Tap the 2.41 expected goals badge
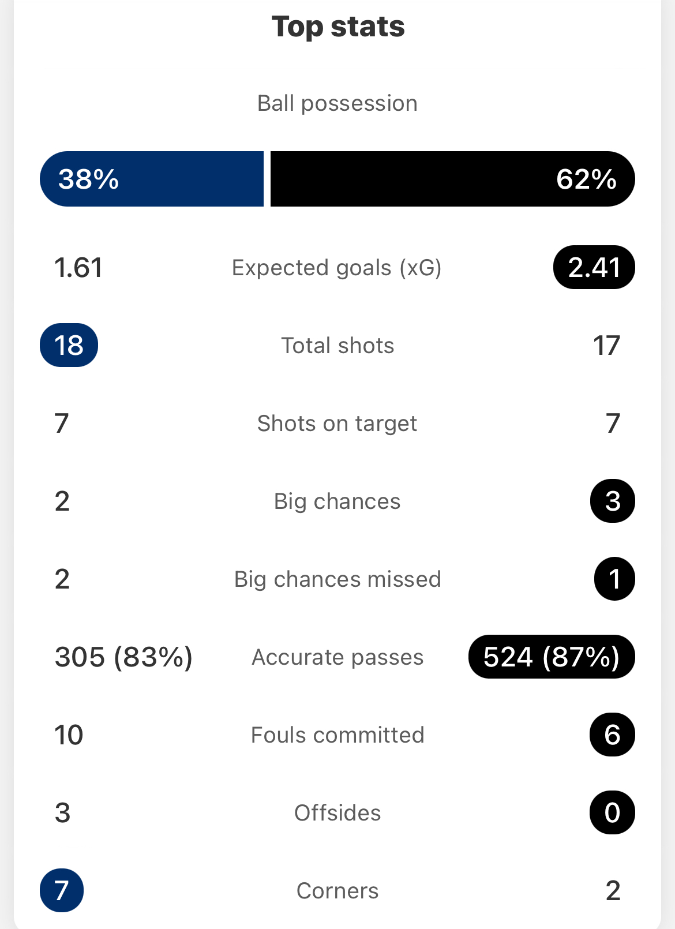 tap(594, 267)
